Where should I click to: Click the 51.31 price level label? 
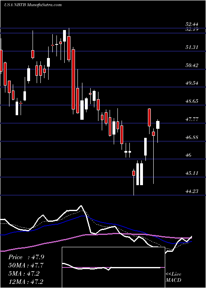192,47
